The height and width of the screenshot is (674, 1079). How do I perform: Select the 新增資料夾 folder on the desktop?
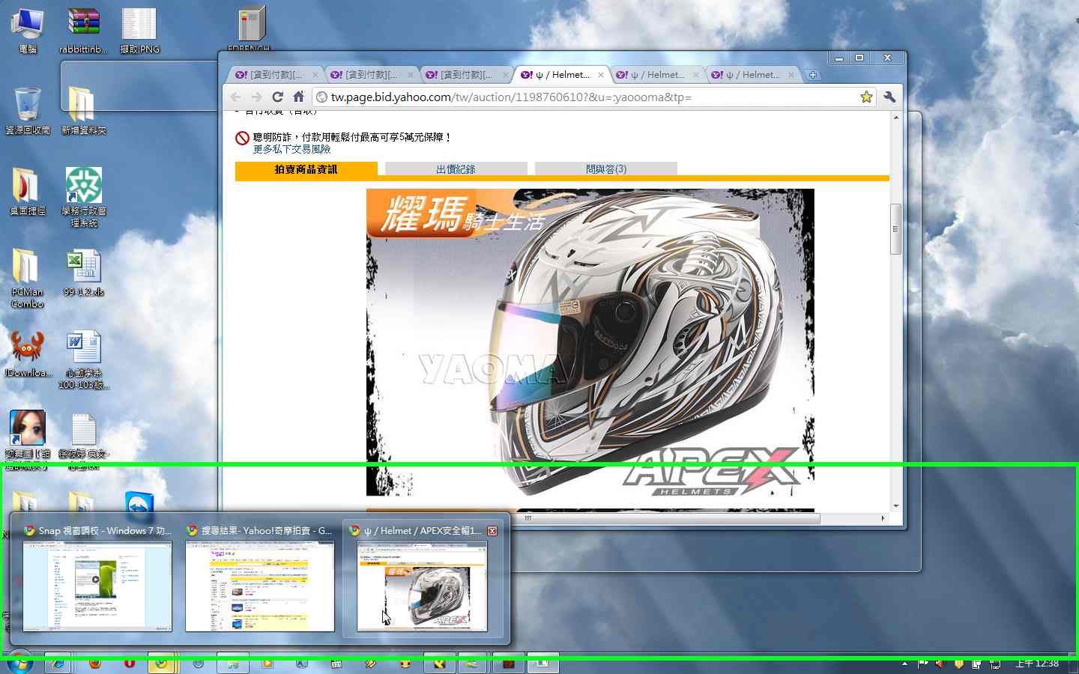tap(83, 111)
